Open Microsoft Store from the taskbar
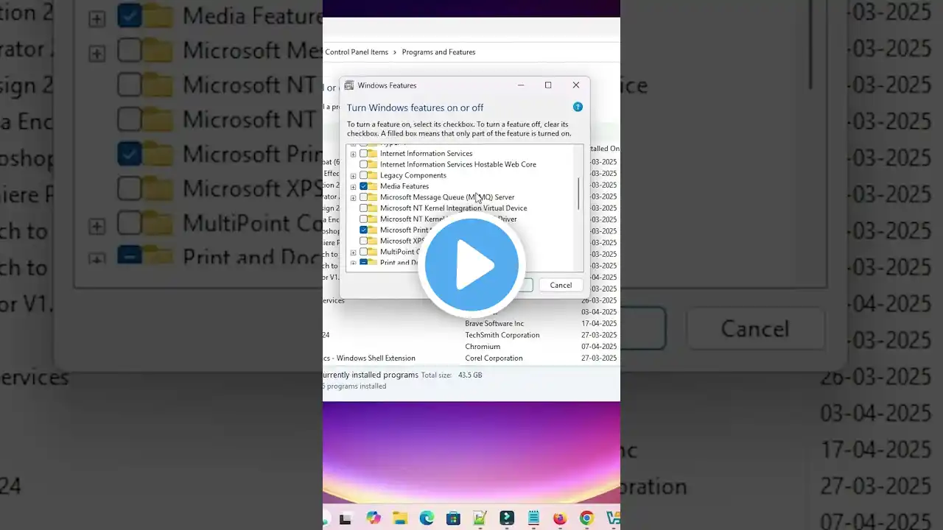The image size is (943, 530). pyautogui.click(x=453, y=518)
